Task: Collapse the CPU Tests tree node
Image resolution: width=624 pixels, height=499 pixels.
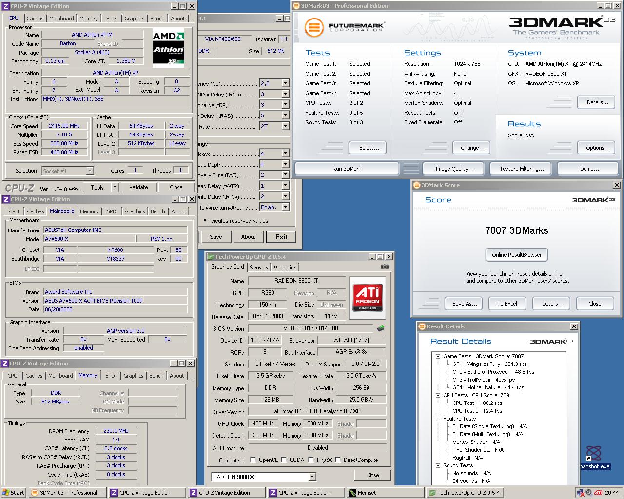Action: (x=438, y=395)
